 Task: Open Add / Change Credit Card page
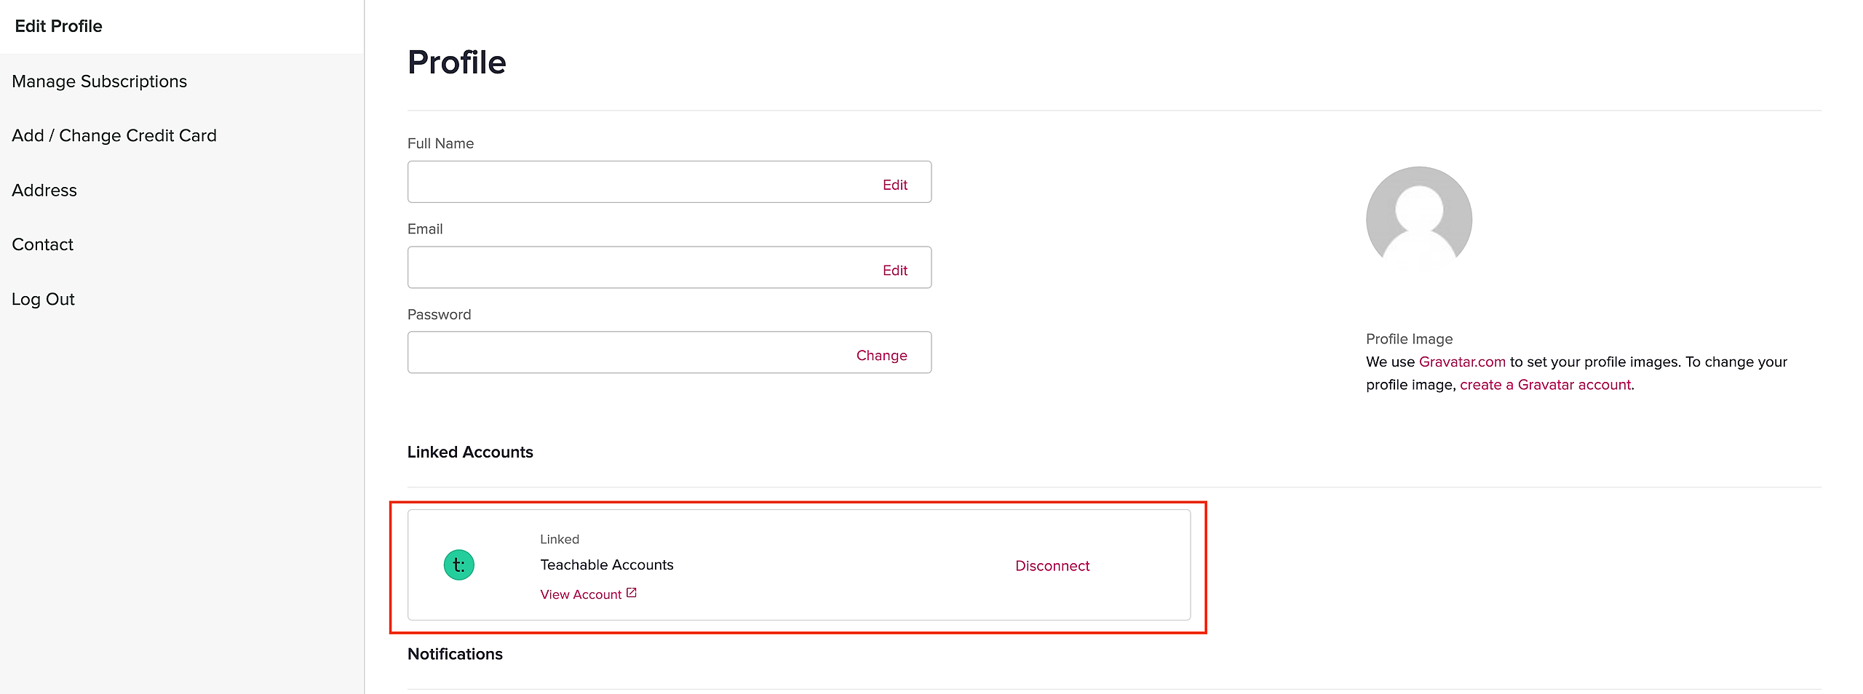coord(114,136)
